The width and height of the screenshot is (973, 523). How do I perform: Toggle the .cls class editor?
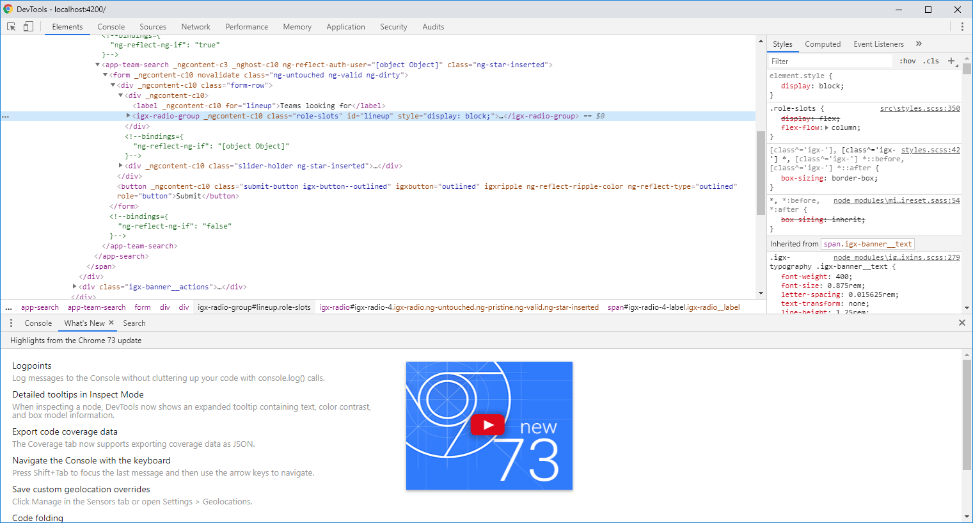point(931,60)
